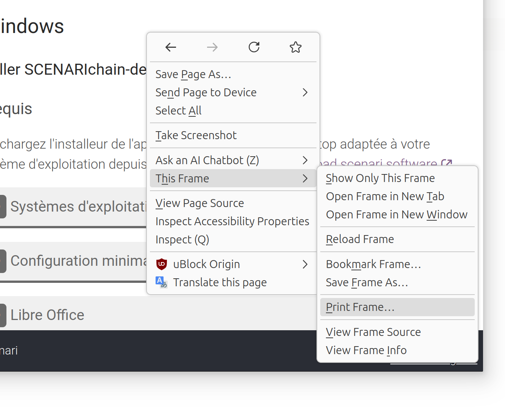Click the Translate this page icon
Screen dimensions: 505x411
162,282
